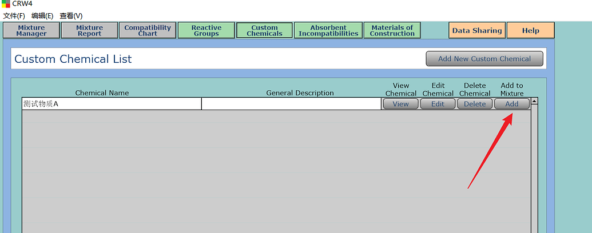
Task: Click the list scrollbar up arrow
Action: [x=535, y=102]
